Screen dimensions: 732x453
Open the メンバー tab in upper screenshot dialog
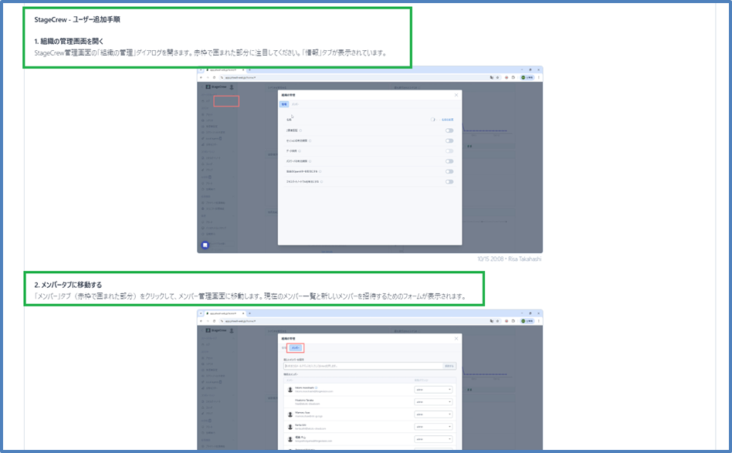pyautogui.click(x=295, y=104)
